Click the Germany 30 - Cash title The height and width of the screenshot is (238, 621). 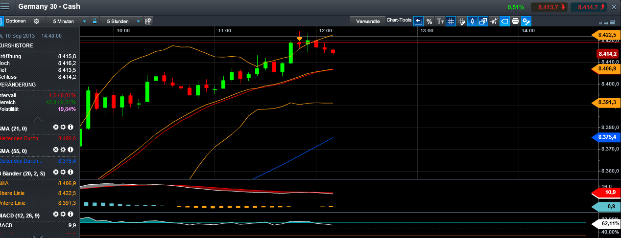[49, 6]
